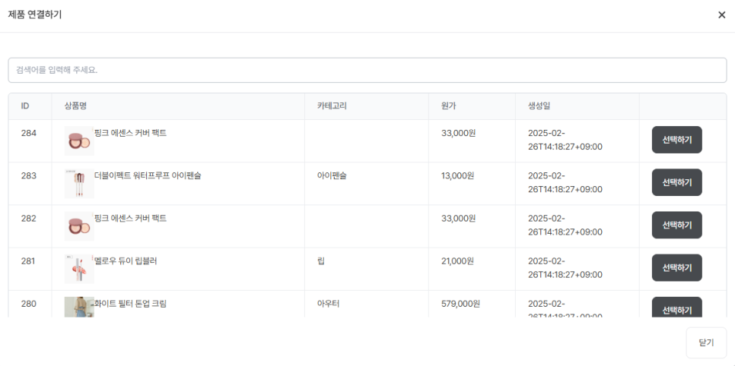The width and height of the screenshot is (735, 366).
Task: Close the 제품 연결하기 dialog with X
Action: [721, 15]
